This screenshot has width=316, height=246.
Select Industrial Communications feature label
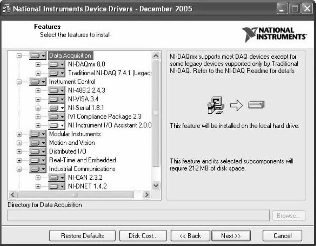(x=82, y=169)
